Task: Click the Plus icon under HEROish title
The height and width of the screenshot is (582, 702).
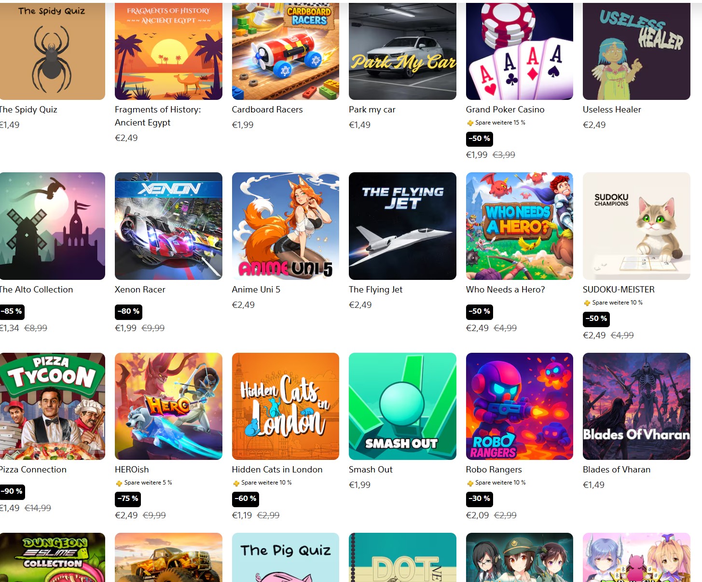Action: pos(119,483)
